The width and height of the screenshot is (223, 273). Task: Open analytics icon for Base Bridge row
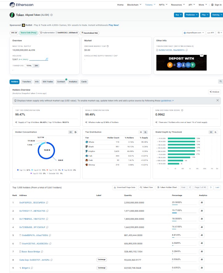[x=202, y=251]
